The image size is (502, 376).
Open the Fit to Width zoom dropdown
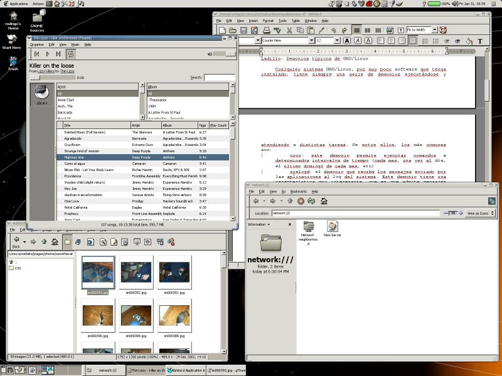tap(435, 28)
